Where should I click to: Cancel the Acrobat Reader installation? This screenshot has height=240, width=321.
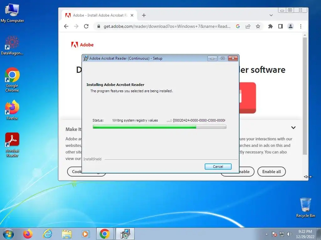[218, 167]
